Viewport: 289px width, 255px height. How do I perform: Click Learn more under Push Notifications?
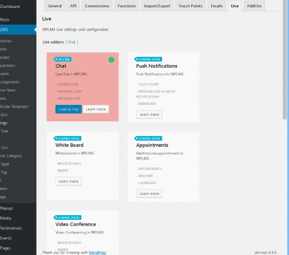click(149, 114)
